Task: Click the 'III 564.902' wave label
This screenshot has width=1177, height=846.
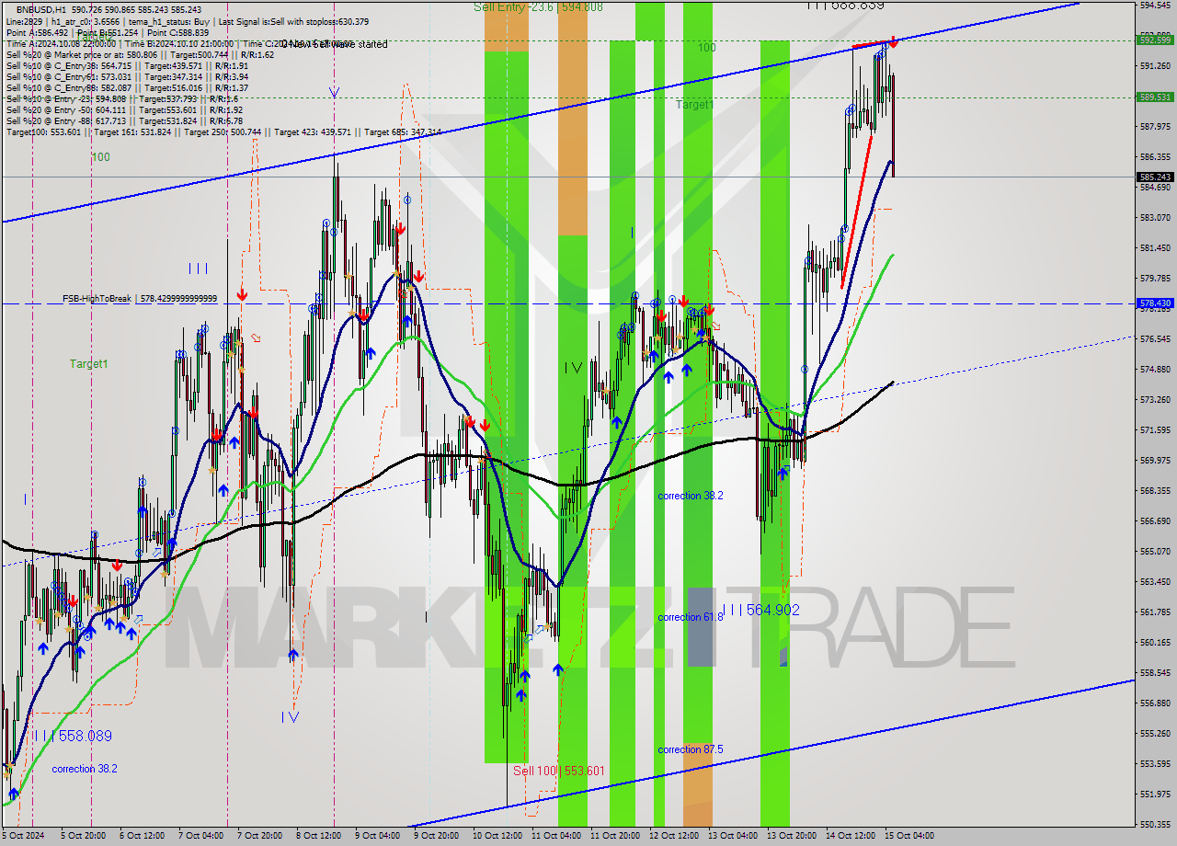Action: [x=760, y=610]
